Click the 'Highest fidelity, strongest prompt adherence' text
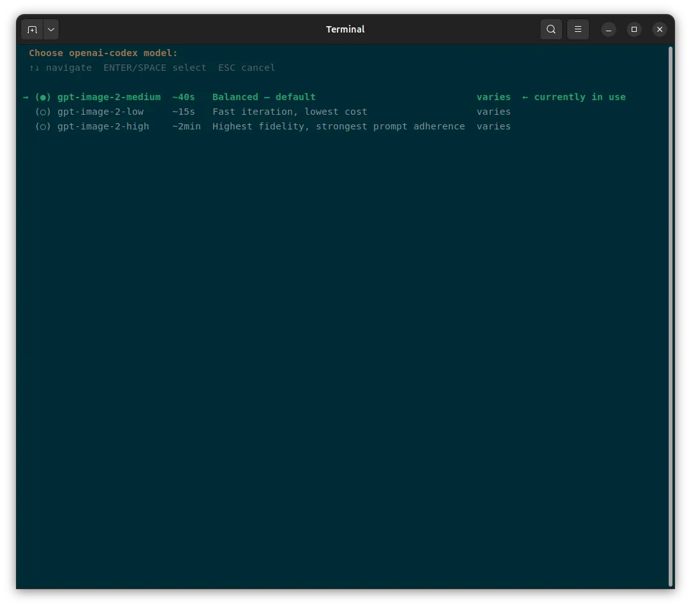Image resolution: width=691 pixels, height=607 pixels. point(338,127)
